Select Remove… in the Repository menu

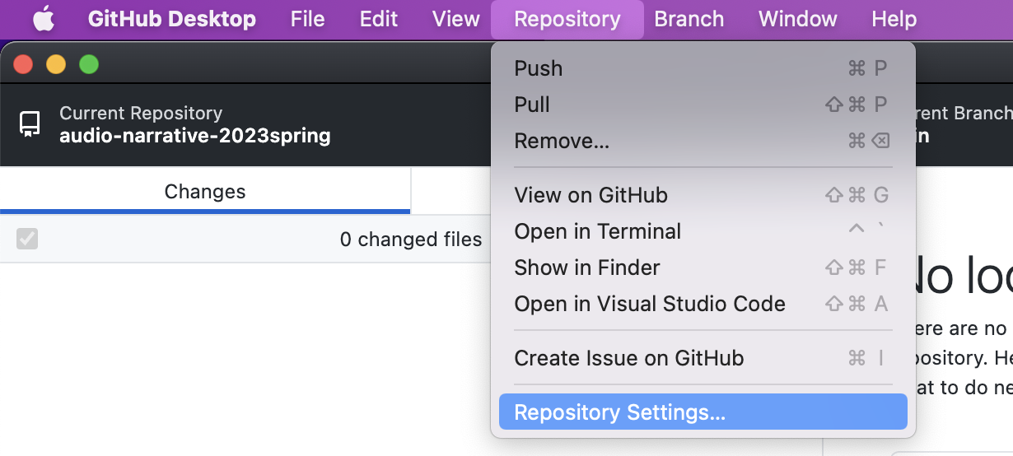point(562,141)
